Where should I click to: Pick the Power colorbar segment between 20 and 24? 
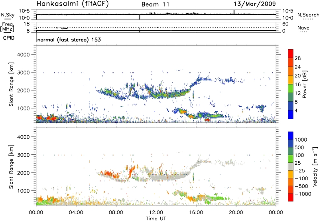291,71
